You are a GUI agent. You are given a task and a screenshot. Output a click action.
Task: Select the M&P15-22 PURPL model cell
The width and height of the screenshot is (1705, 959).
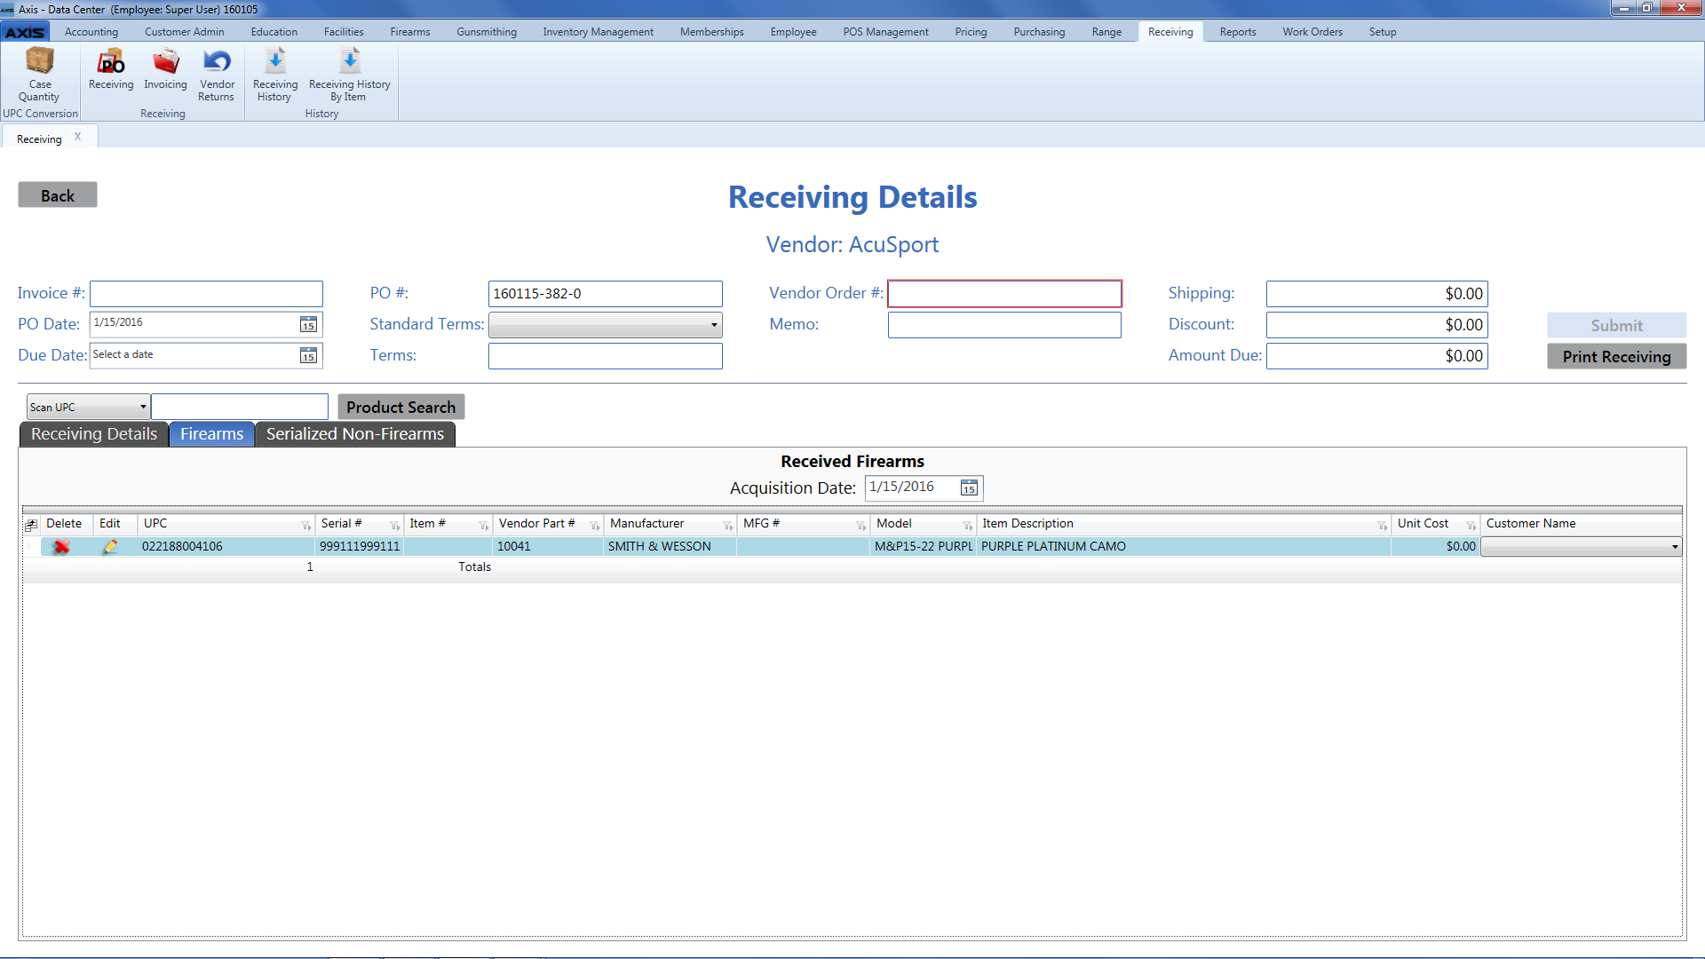click(924, 547)
